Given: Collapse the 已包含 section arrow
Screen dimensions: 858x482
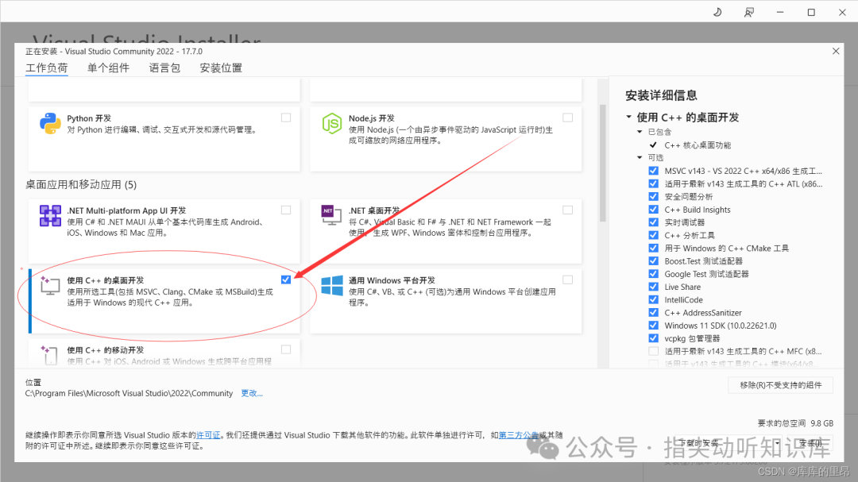Looking at the screenshot, I should pyautogui.click(x=640, y=132).
